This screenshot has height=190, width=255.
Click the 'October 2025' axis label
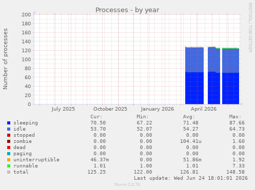pos(110,109)
